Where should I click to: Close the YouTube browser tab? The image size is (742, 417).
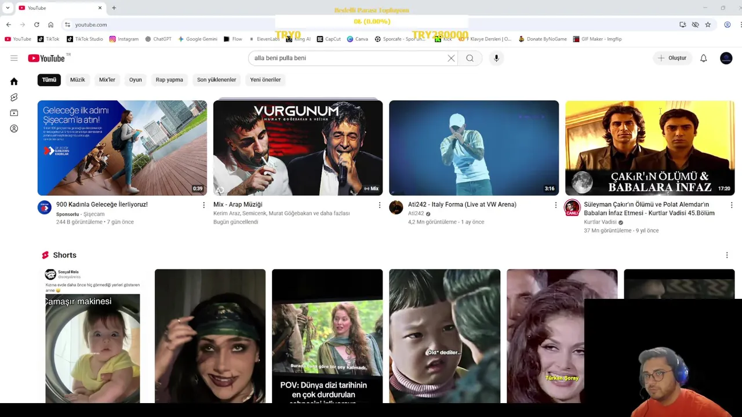click(100, 8)
